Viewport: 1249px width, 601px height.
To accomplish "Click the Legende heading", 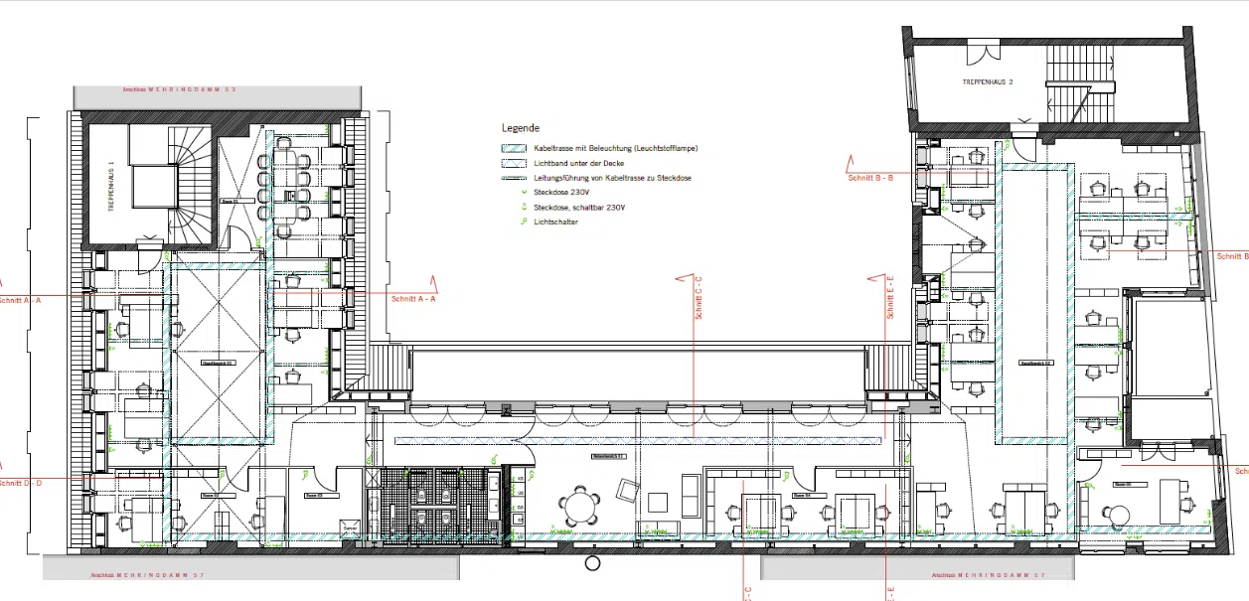I will point(520,128).
